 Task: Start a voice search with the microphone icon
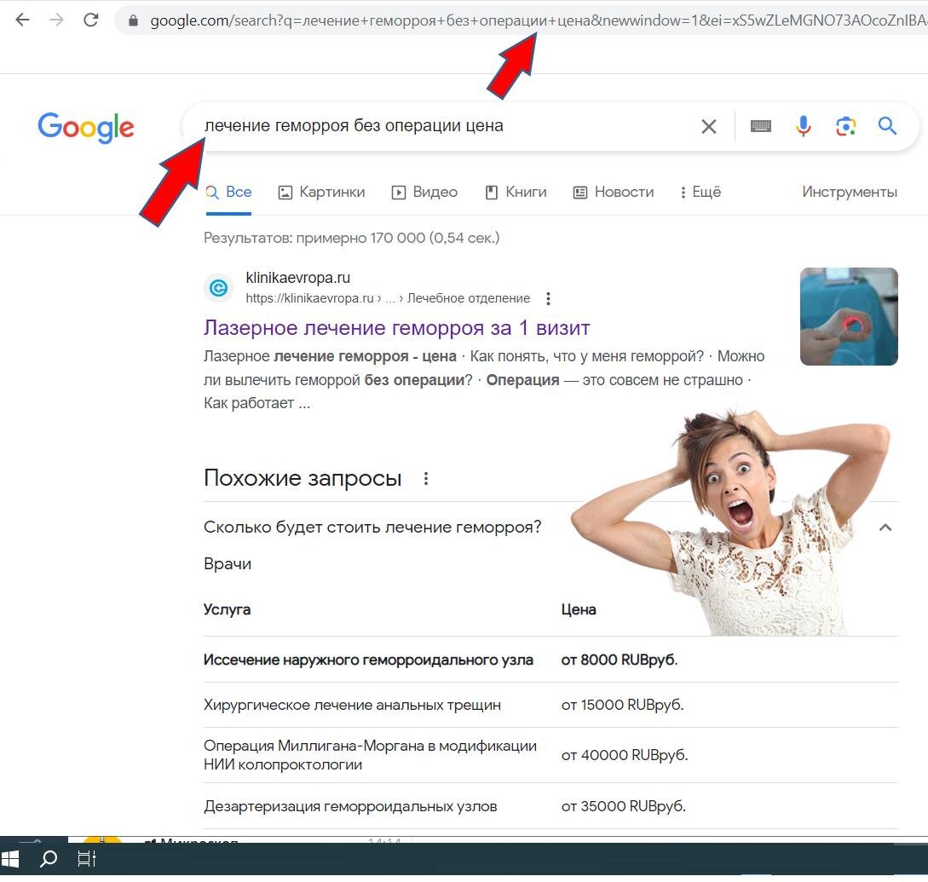pos(803,126)
